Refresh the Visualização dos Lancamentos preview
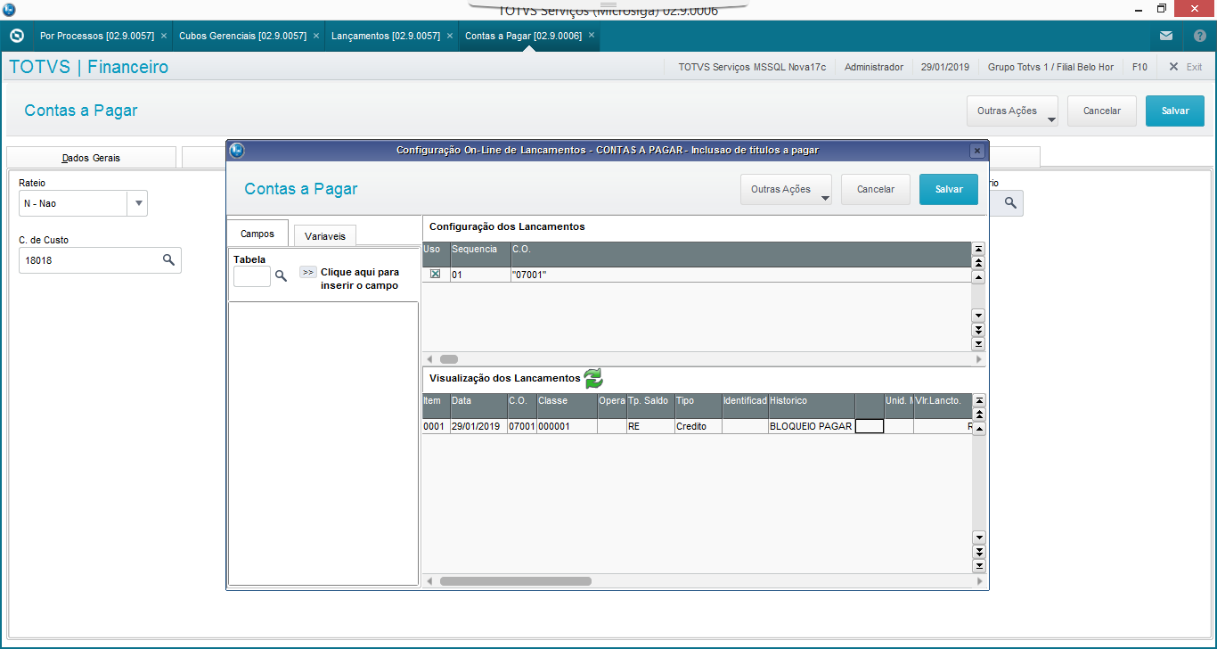The height and width of the screenshot is (649, 1217). tap(593, 378)
